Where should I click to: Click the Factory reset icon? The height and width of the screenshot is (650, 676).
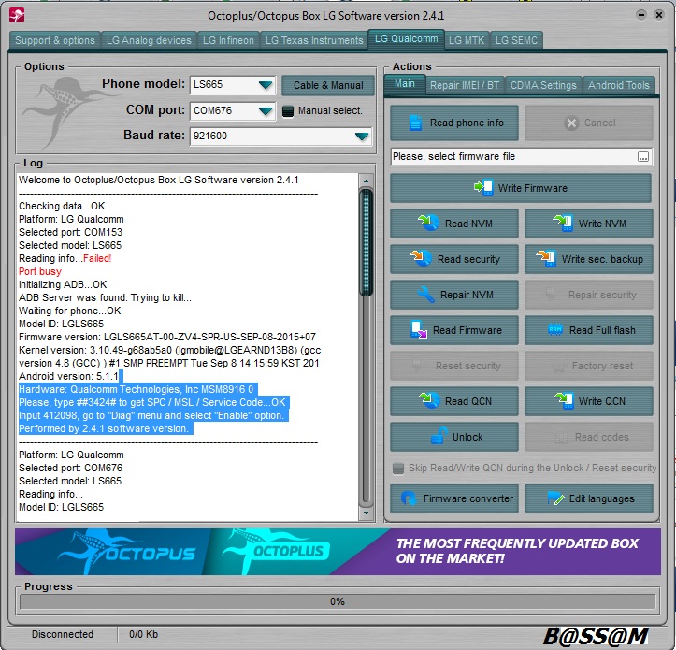559,367
